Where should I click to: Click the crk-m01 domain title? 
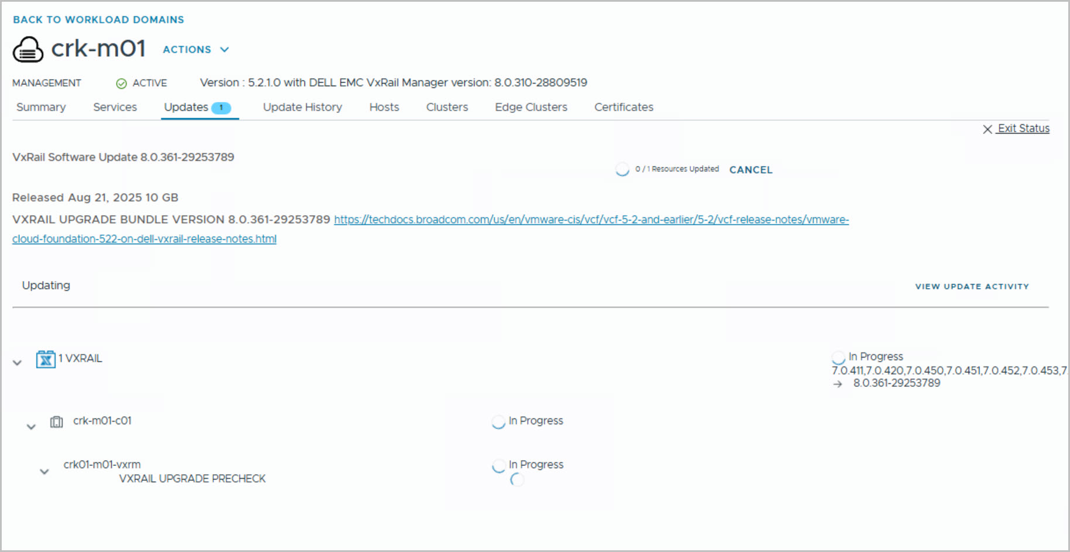point(98,49)
